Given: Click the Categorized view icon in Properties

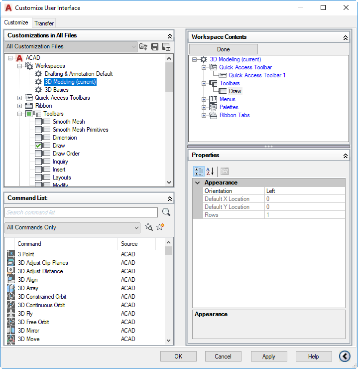Looking at the screenshot, I should (x=199, y=172).
